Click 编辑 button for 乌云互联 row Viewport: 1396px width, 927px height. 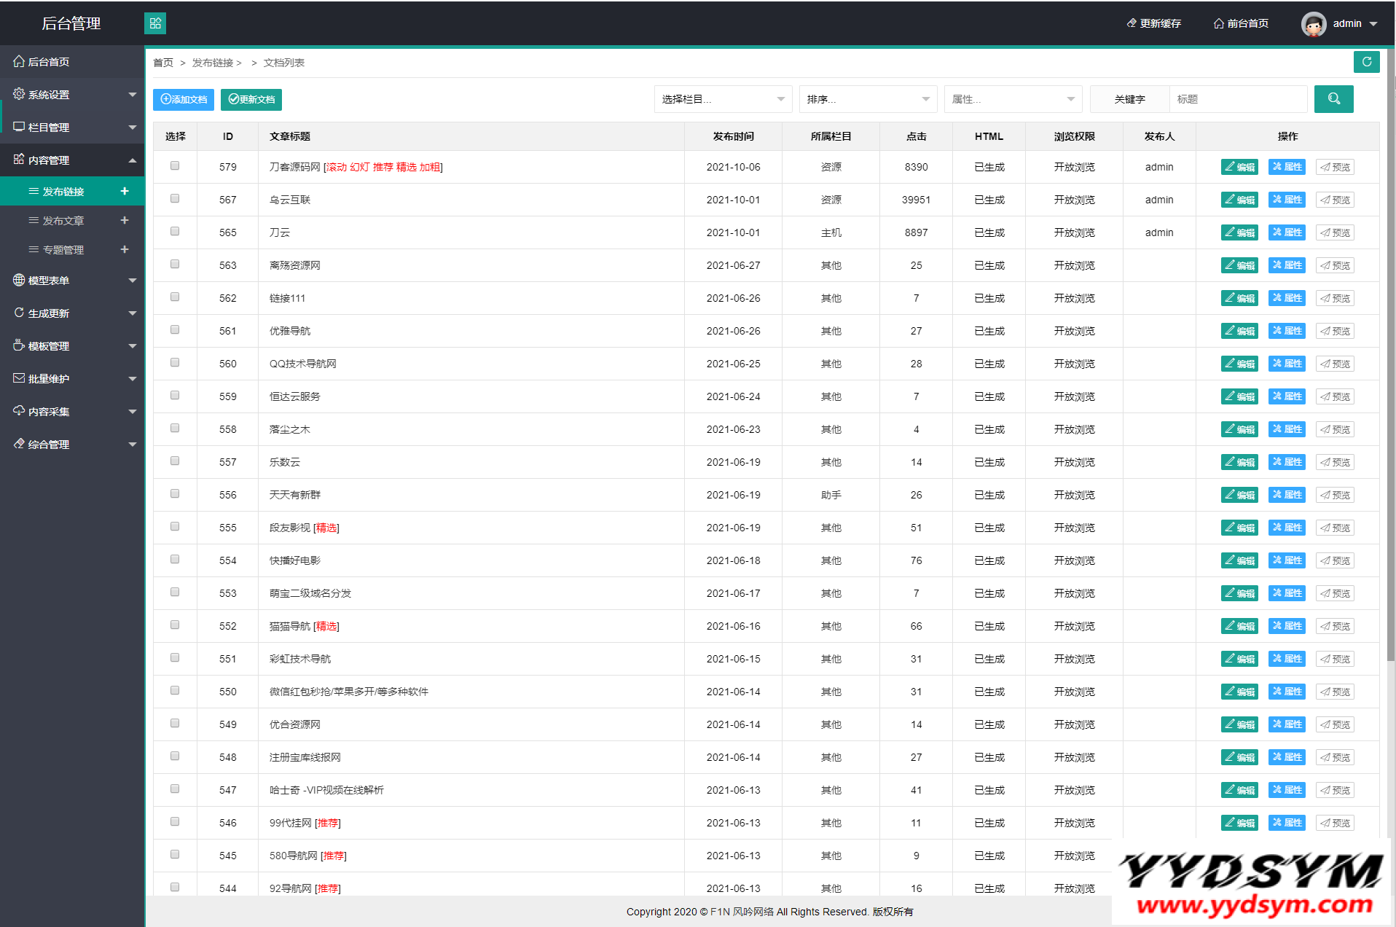[1239, 200]
